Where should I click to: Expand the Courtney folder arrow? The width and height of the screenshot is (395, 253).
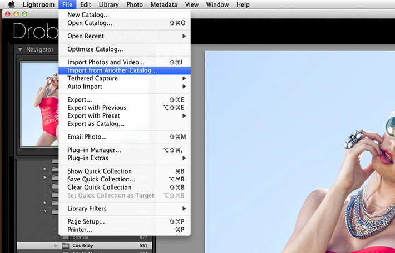[x=56, y=245]
